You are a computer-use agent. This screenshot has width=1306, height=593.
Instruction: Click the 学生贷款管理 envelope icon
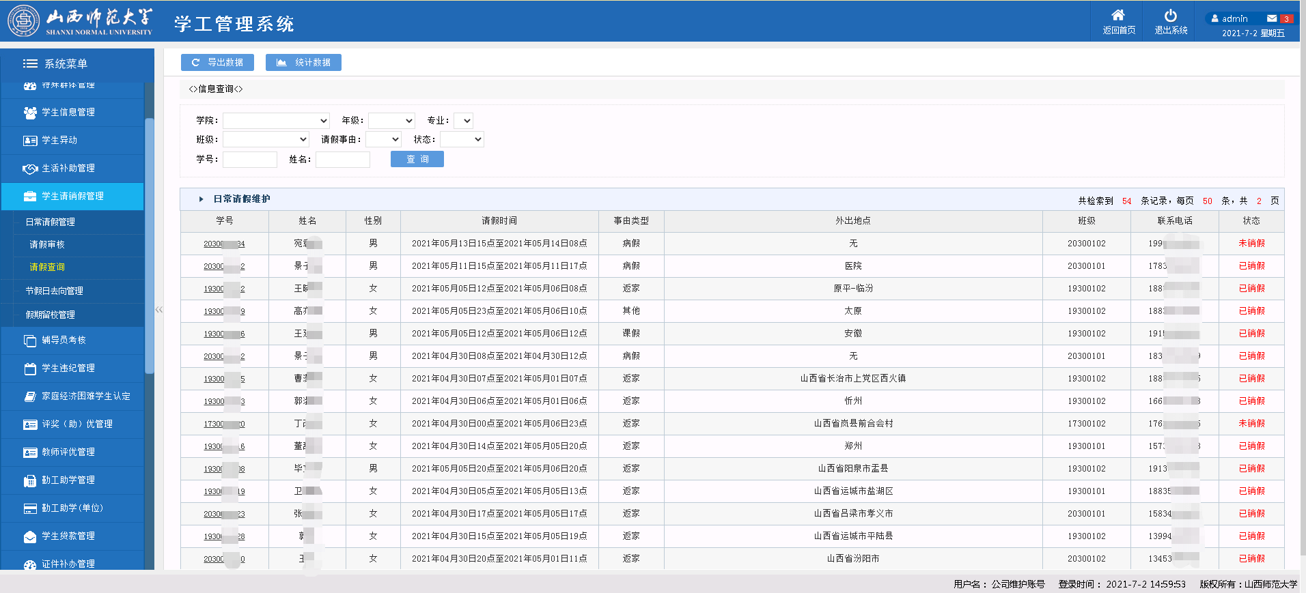(30, 537)
